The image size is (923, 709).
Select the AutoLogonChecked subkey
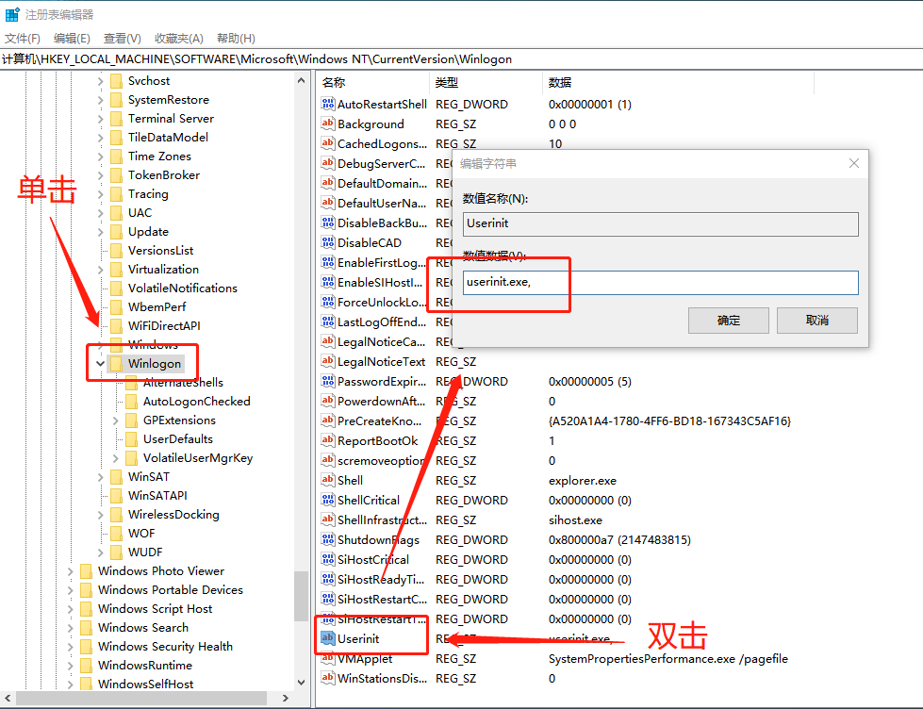tap(197, 401)
